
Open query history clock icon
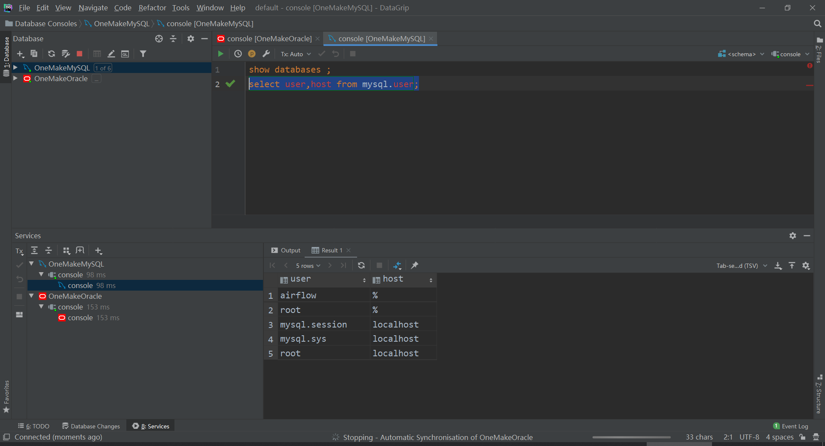238,54
